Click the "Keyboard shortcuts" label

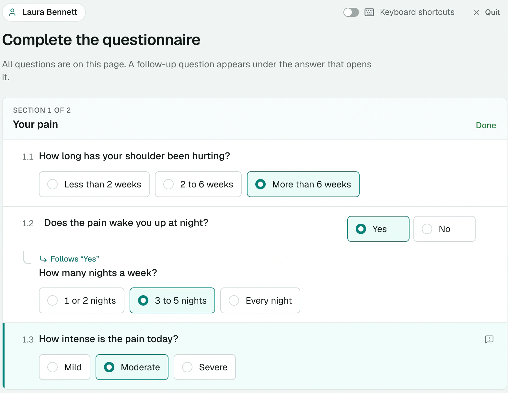(x=417, y=12)
